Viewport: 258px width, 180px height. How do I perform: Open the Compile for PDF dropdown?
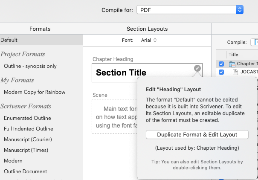(190, 10)
